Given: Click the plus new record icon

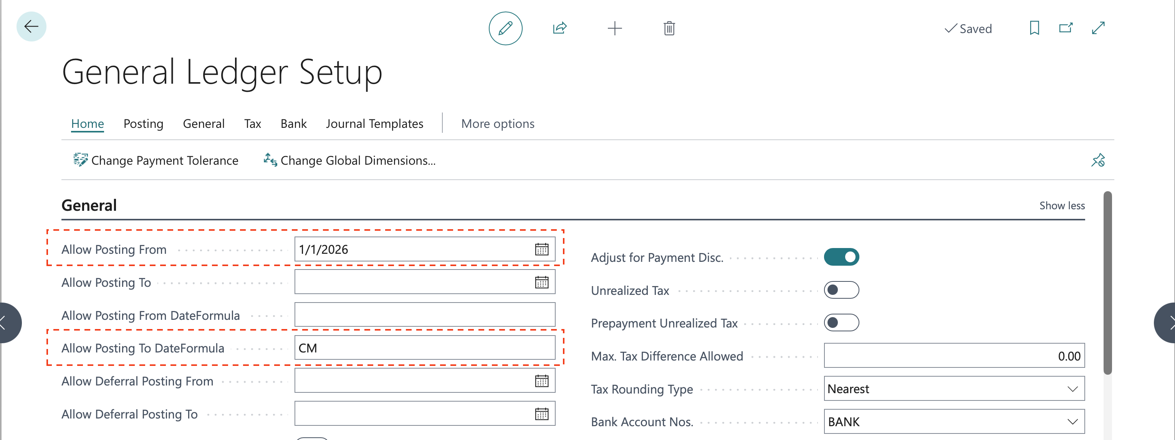Looking at the screenshot, I should pyautogui.click(x=614, y=28).
